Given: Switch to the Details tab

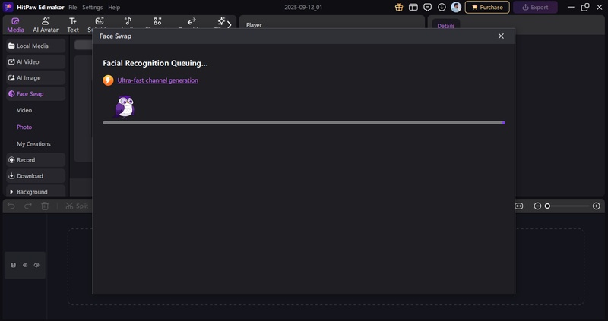Looking at the screenshot, I should pyautogui.click(x=445, y=26).
